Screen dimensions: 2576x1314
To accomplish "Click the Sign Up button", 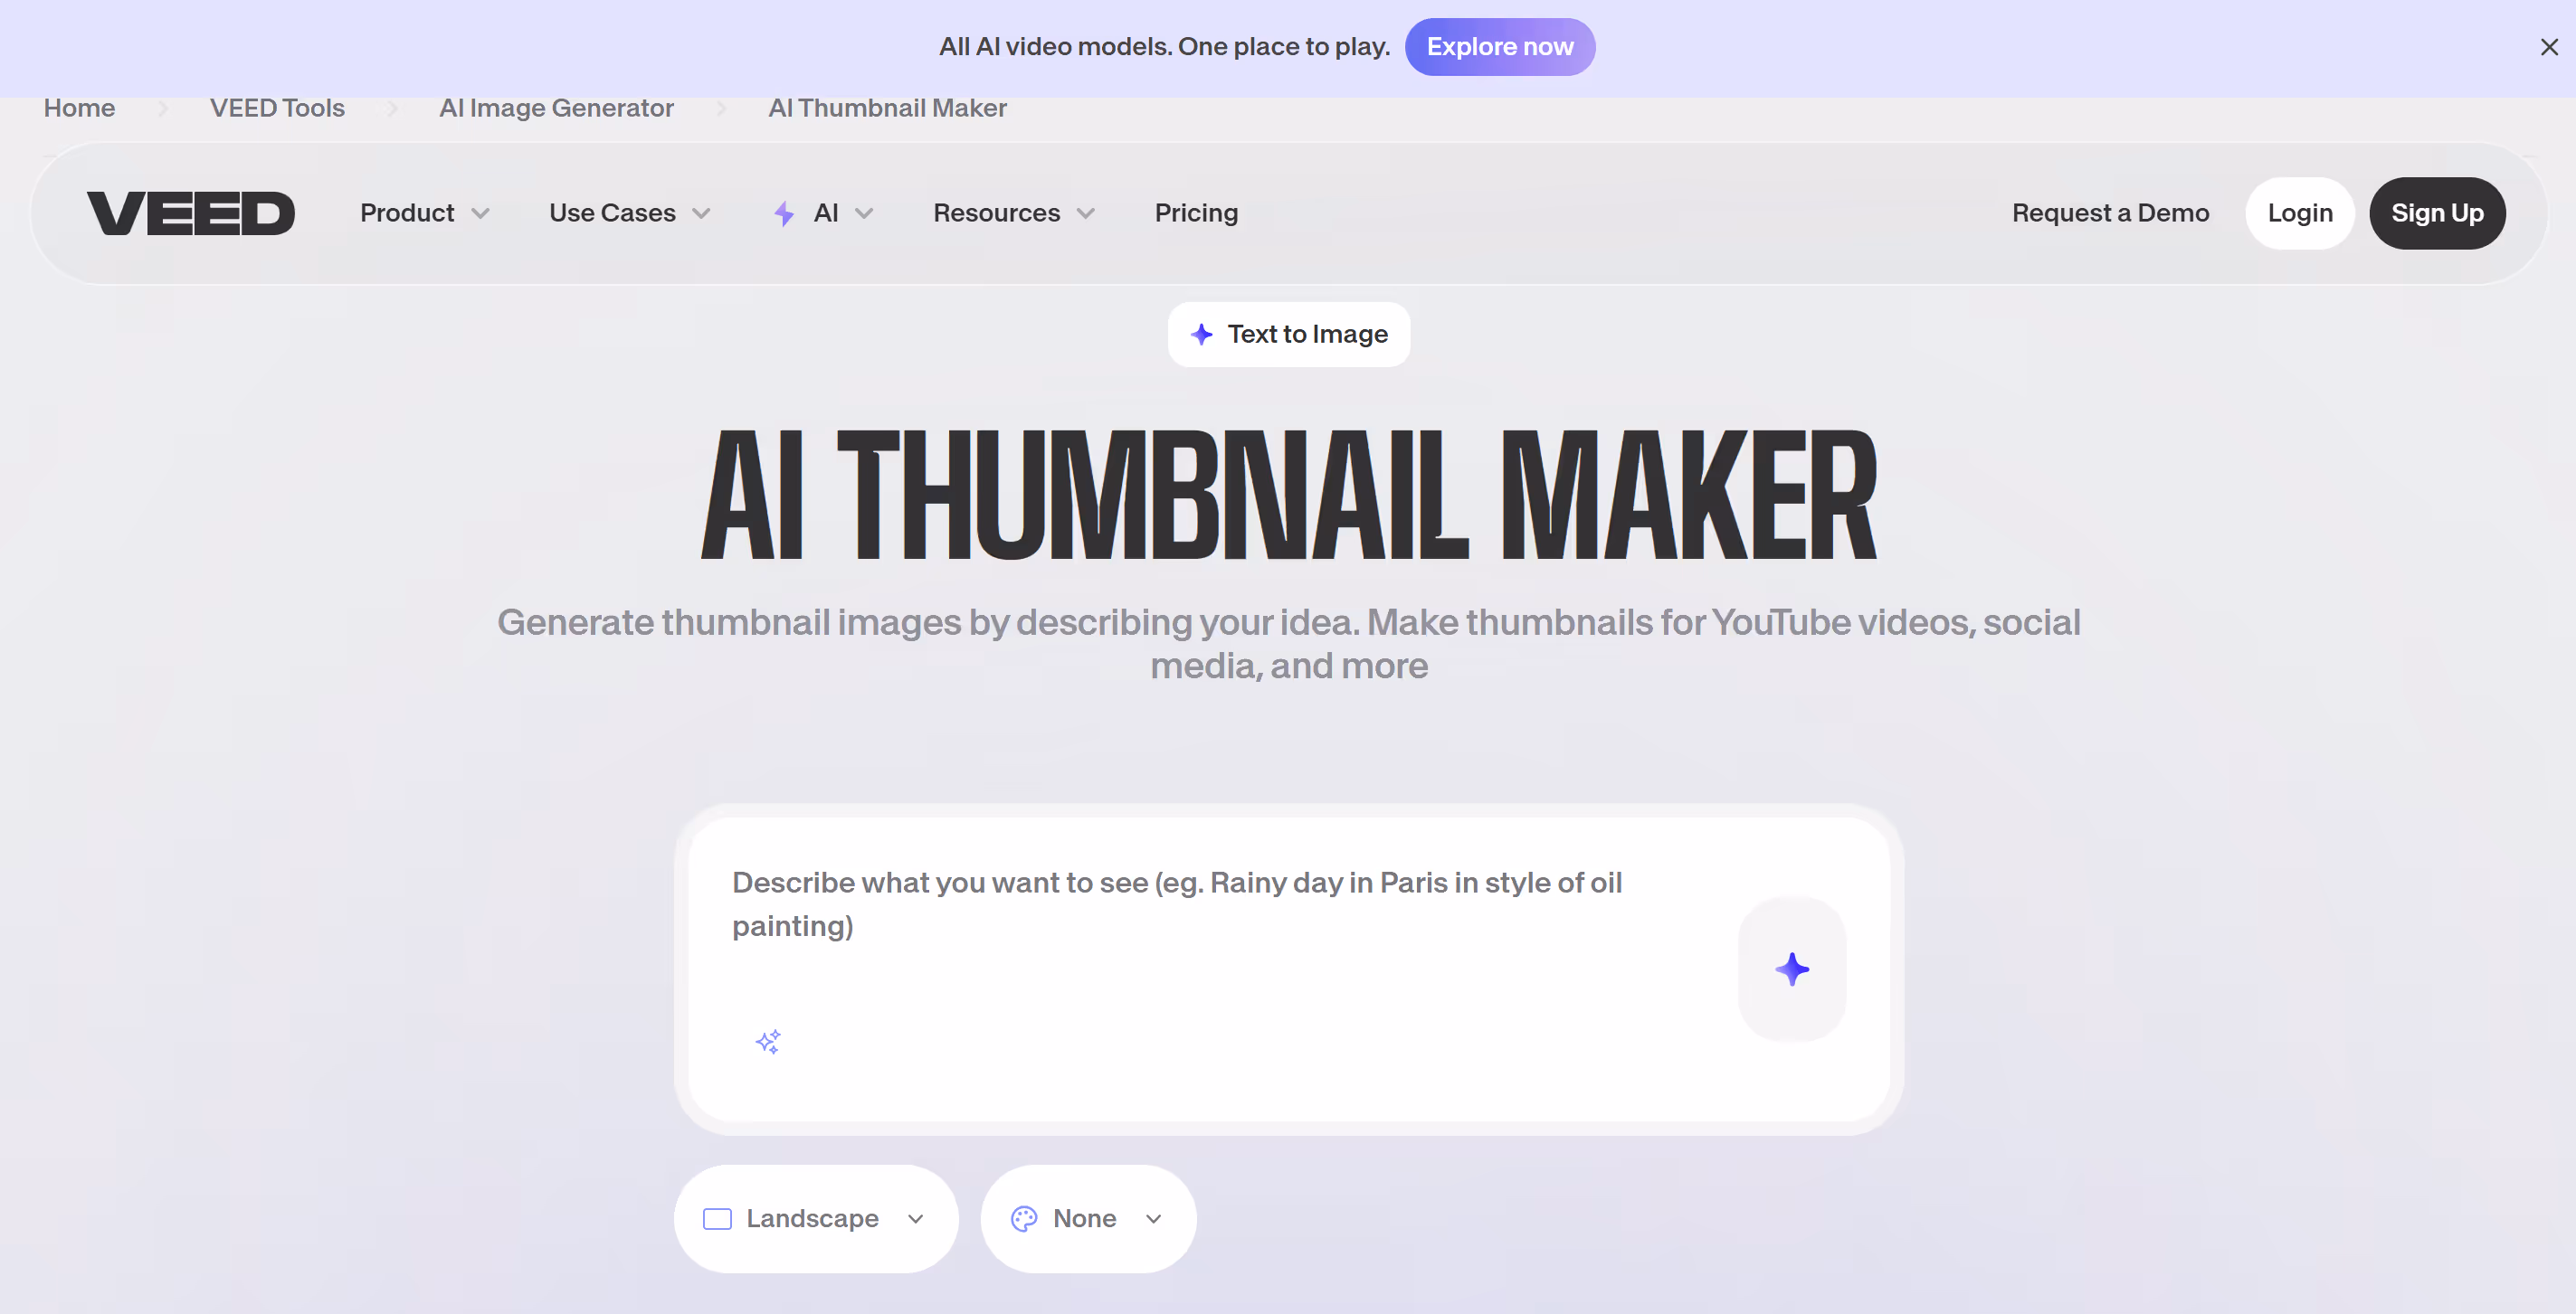I will [2437, 213].
